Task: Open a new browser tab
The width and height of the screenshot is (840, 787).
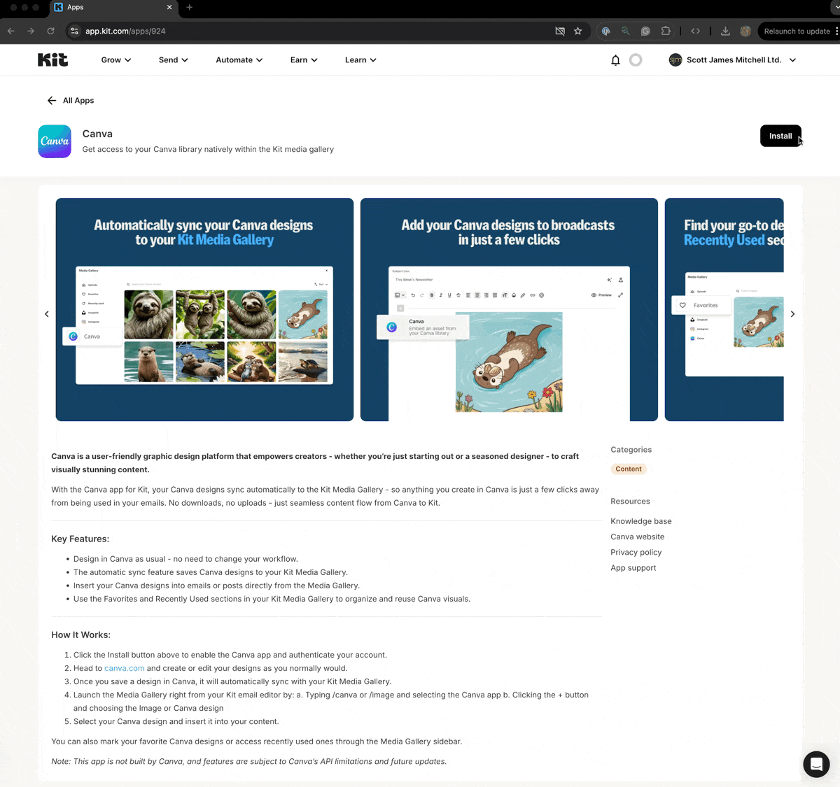Action: (x=189, y=7)
